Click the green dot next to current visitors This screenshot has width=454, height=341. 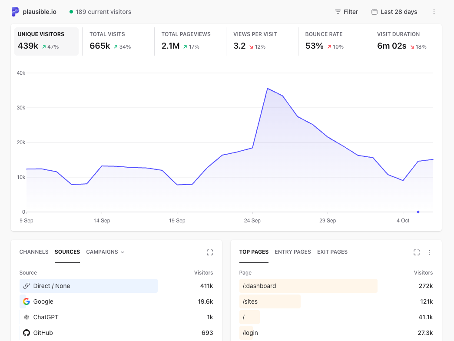point(71,12)
